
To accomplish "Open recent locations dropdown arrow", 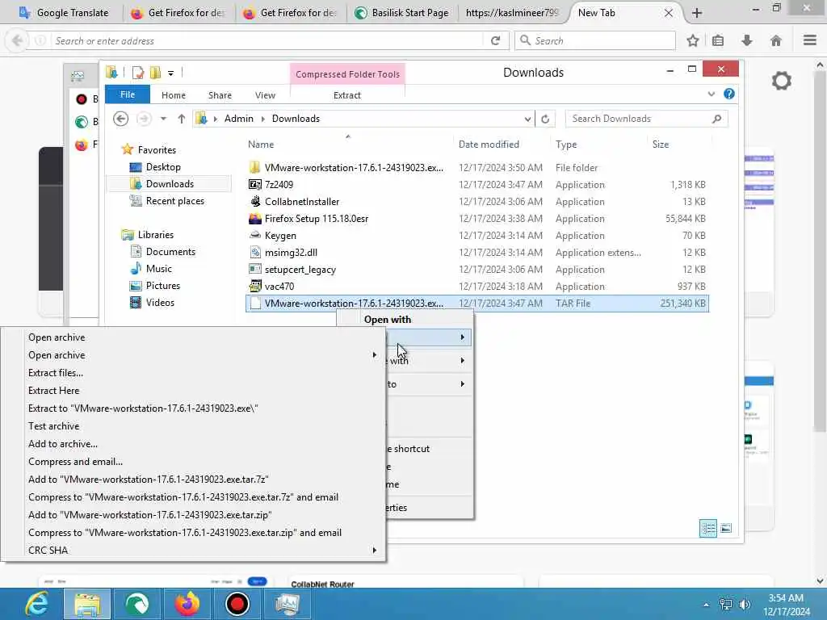I will coord(163,119).
